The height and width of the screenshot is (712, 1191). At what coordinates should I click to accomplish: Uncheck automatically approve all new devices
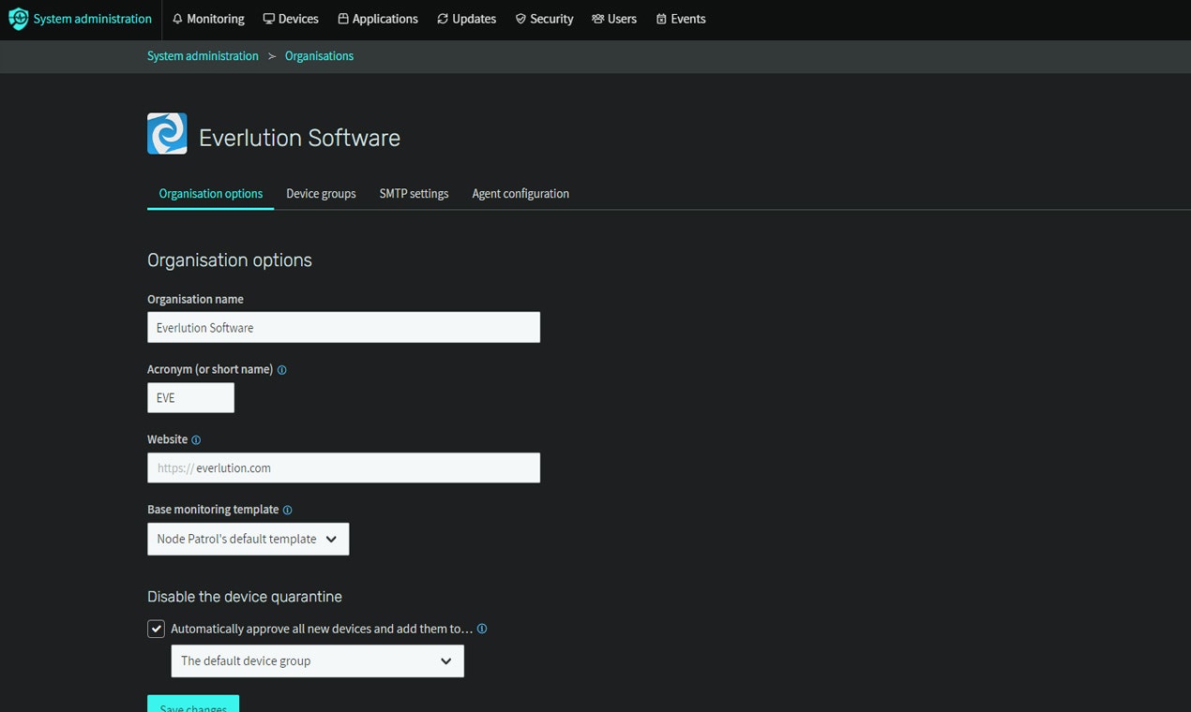[x=157, y=629]
